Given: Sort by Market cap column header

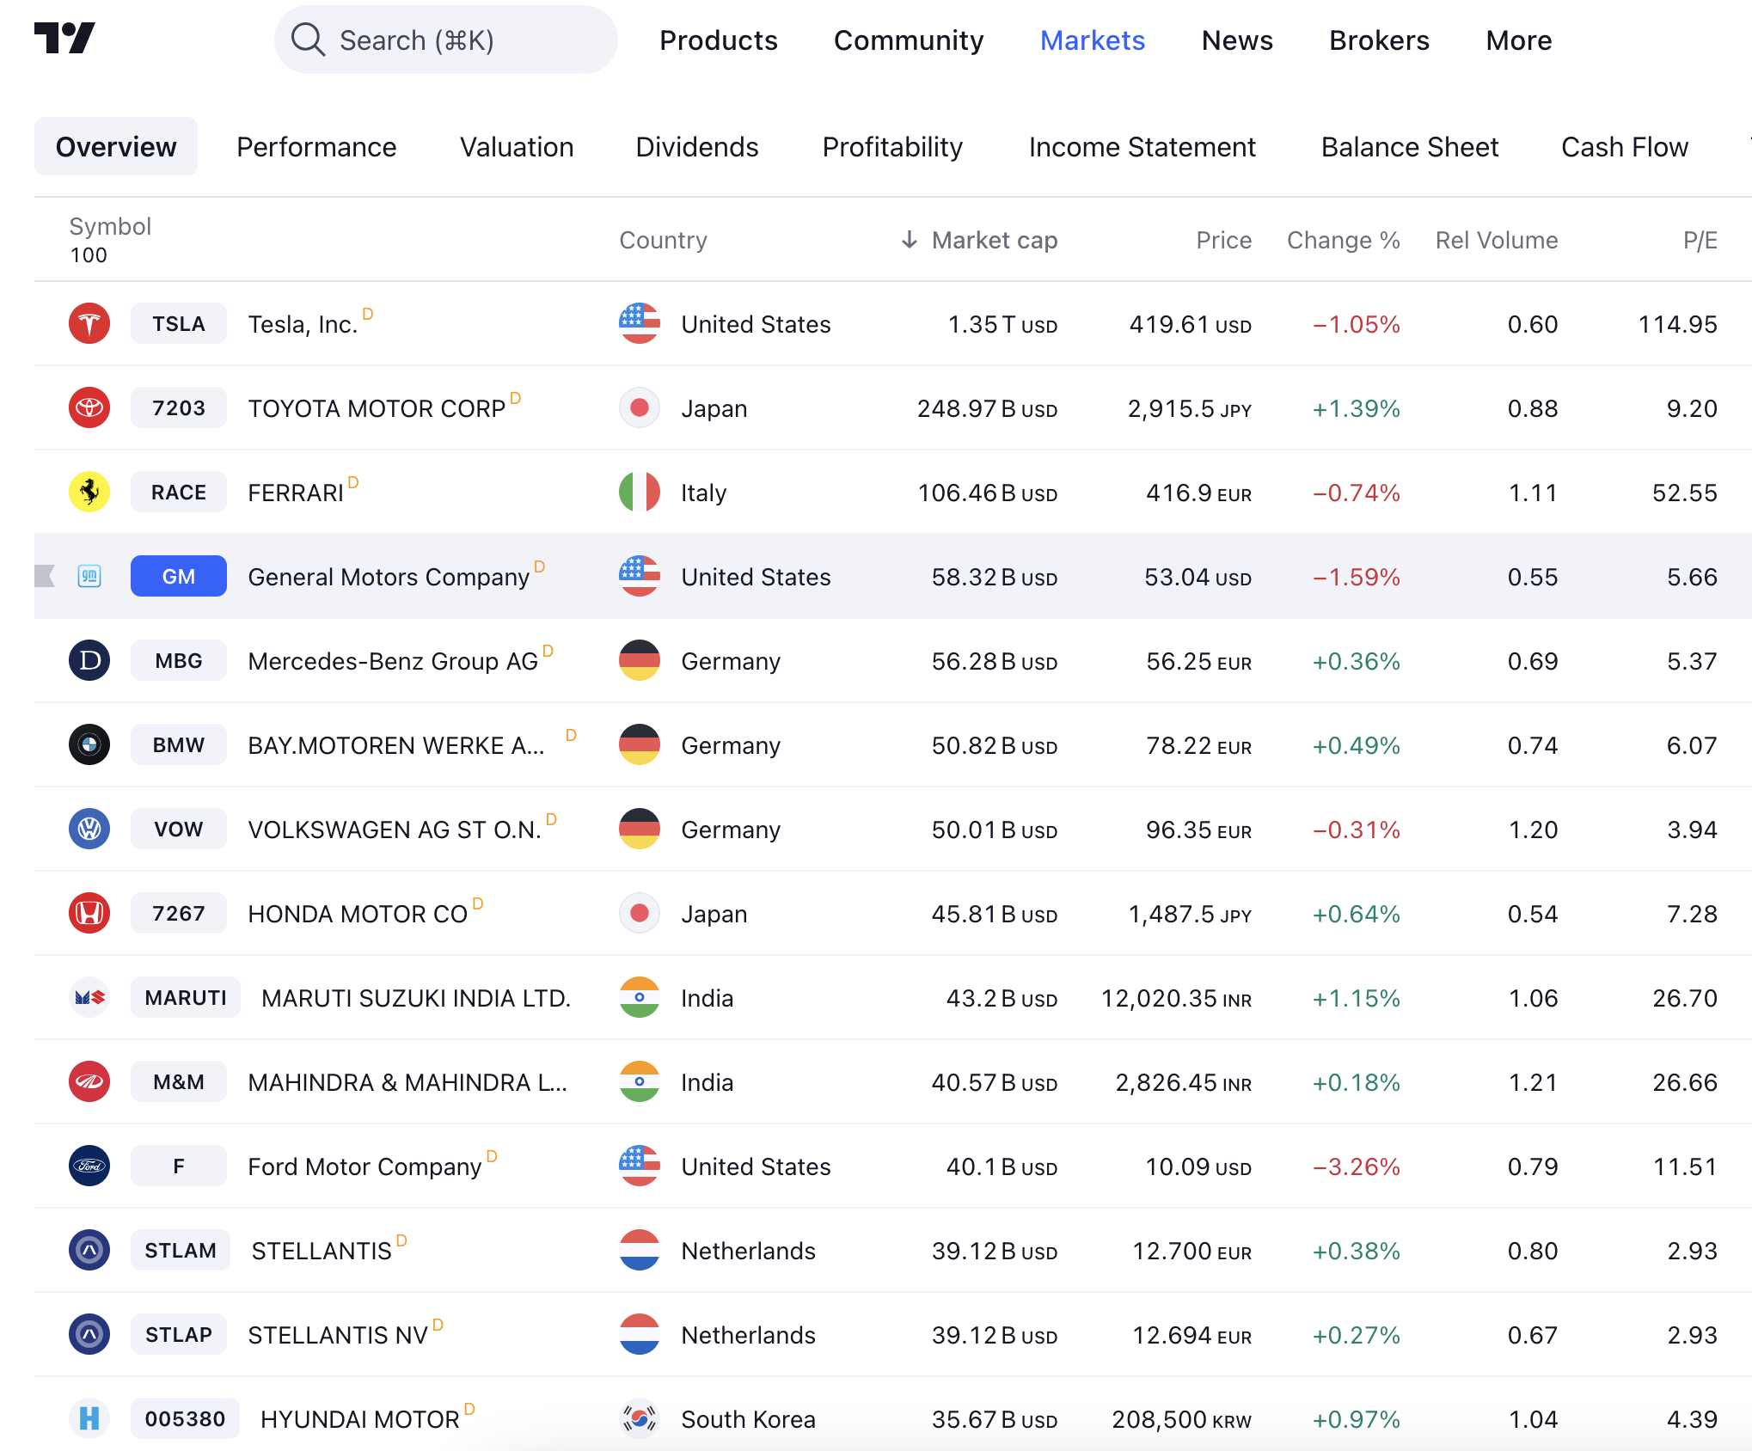Looking at the screenshot, I should [994, 241].
